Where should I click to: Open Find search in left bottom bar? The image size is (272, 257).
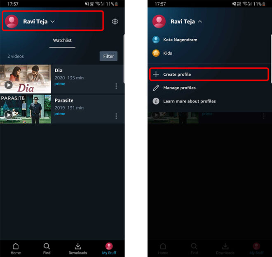tap(47, 249)
